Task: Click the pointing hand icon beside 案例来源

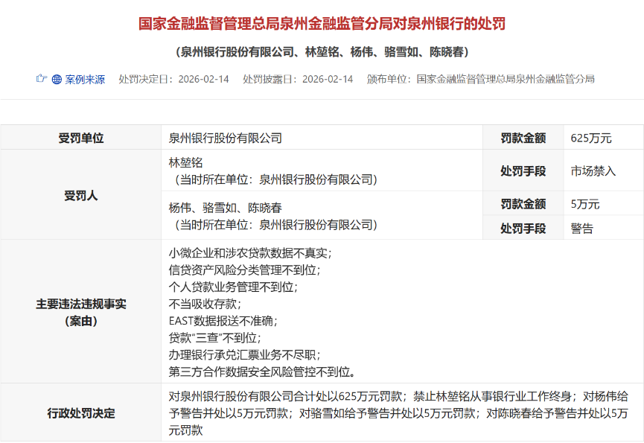Action: click(41, 78)
